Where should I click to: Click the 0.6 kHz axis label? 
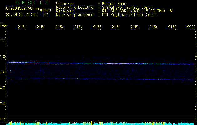pyautogui.click(x=3, y=119)
